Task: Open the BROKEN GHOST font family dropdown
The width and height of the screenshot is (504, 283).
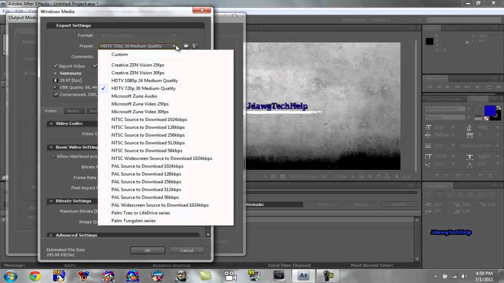Action: (x=468, y=109)
